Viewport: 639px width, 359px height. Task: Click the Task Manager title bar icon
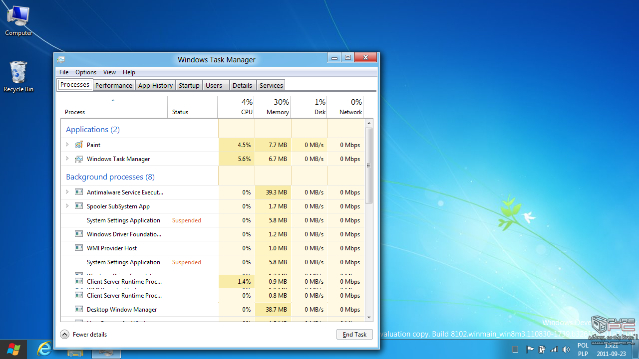[61, 60]
